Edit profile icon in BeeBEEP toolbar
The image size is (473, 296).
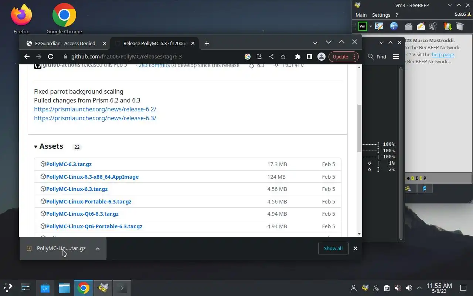tap(379, 26)
